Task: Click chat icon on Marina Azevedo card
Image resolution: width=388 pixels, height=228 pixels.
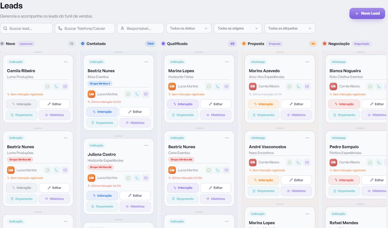Action: tap(290, 87)
